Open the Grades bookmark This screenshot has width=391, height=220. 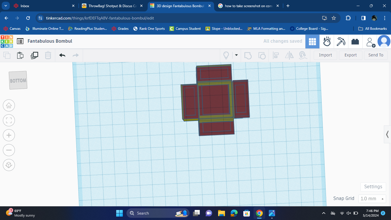pyautogui.click(x=120, y=29)
